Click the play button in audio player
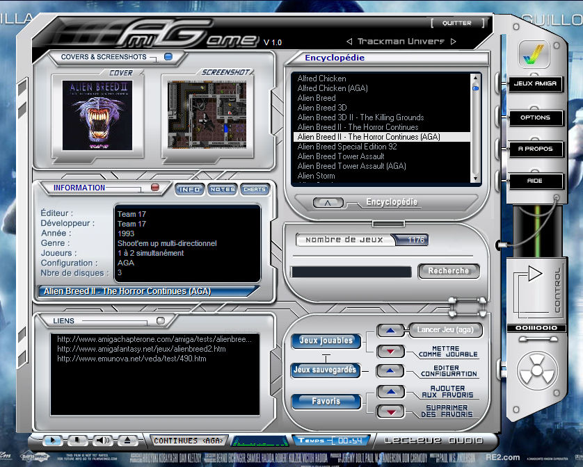Viewport: 583px width, 467px height. tap(52, 441)
